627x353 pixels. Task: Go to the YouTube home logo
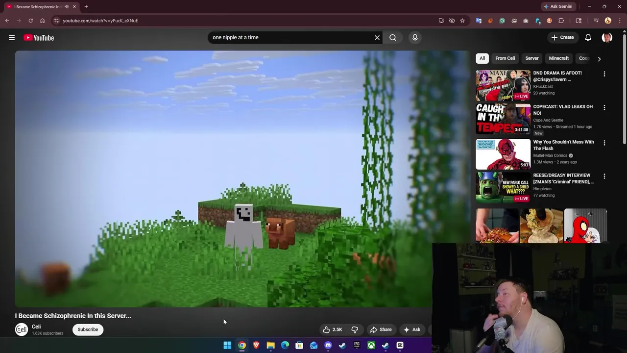coord(39,38)
